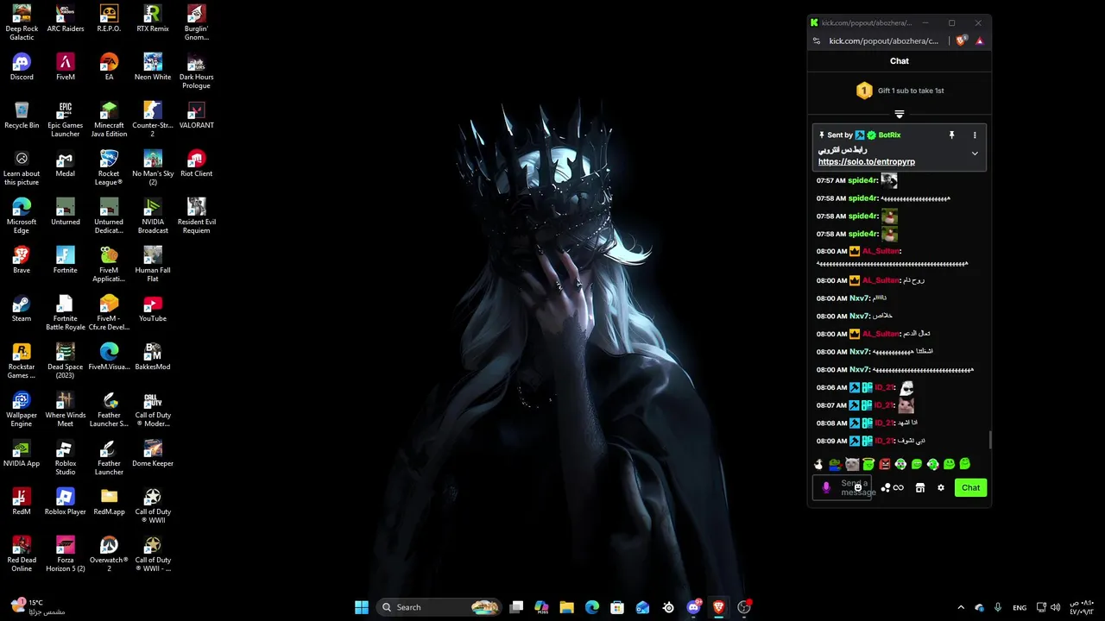Open channel points bubbles icon

point(886,487)
